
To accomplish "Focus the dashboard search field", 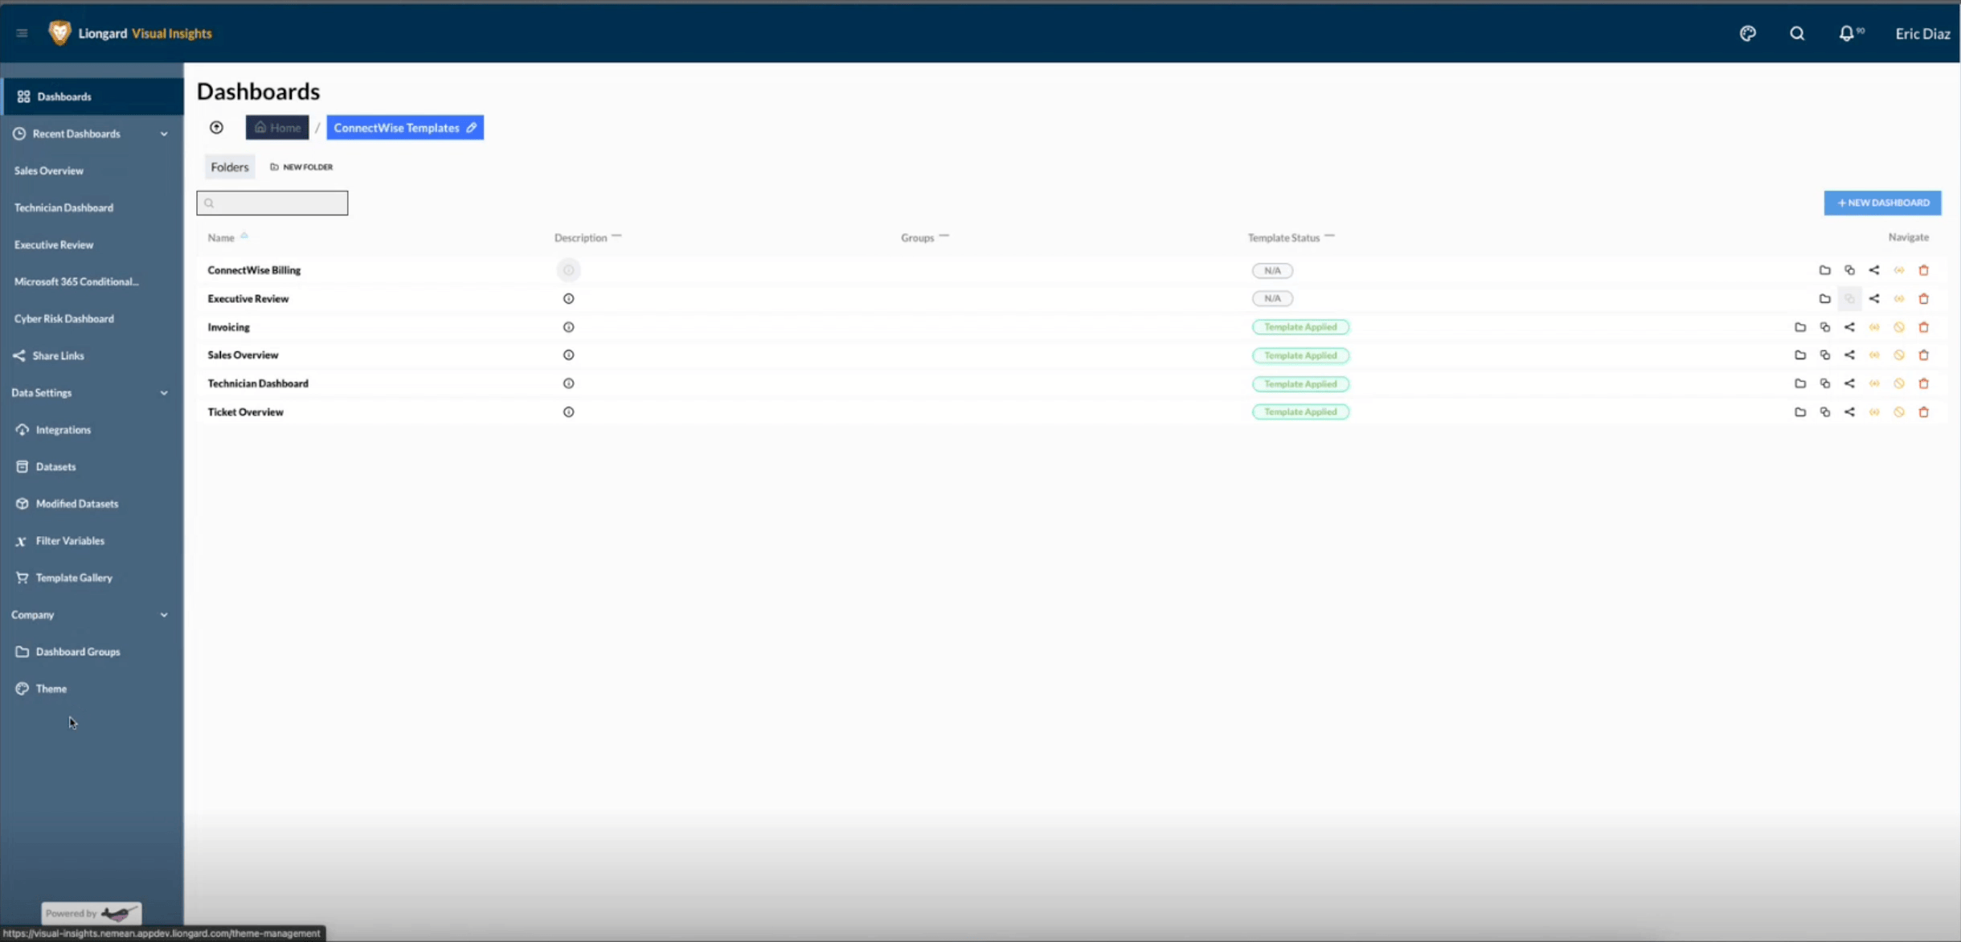I will (x=273, y=203).
